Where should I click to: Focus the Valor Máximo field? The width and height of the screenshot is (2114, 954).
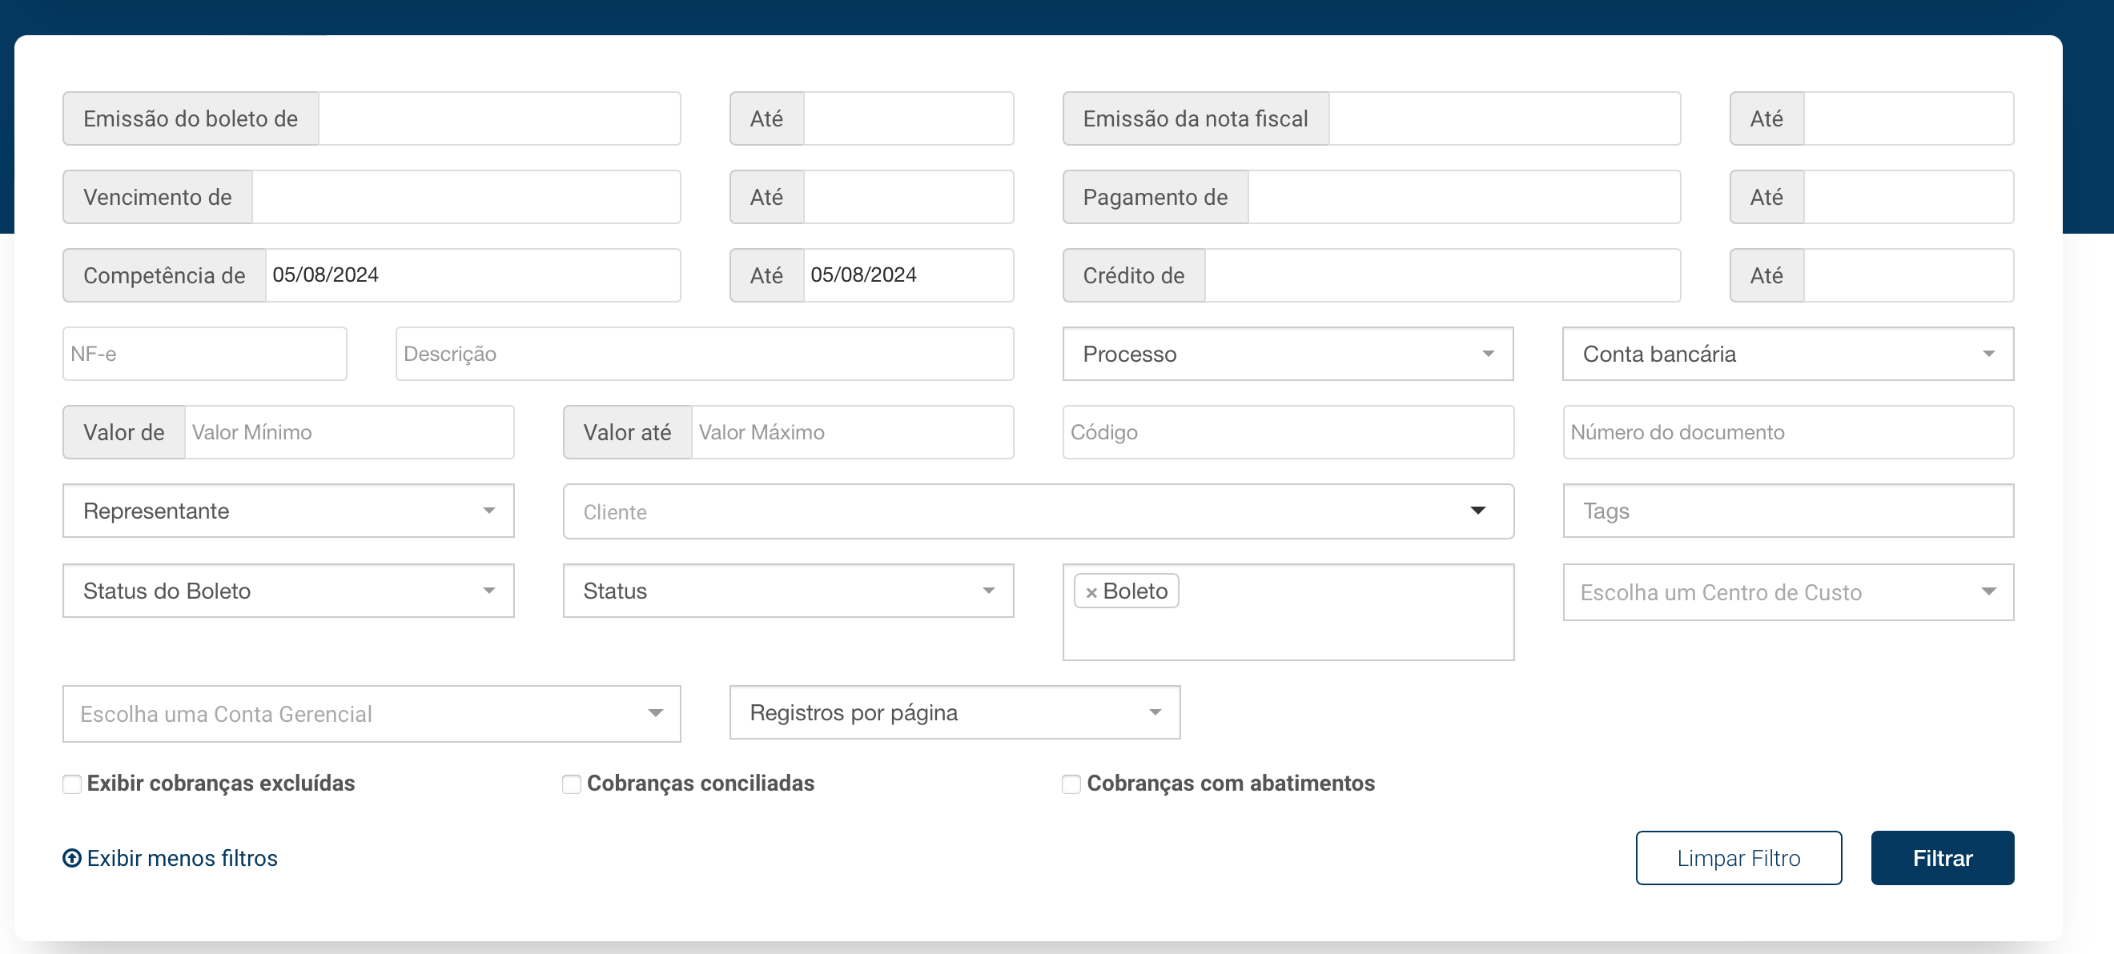point(852,431)
